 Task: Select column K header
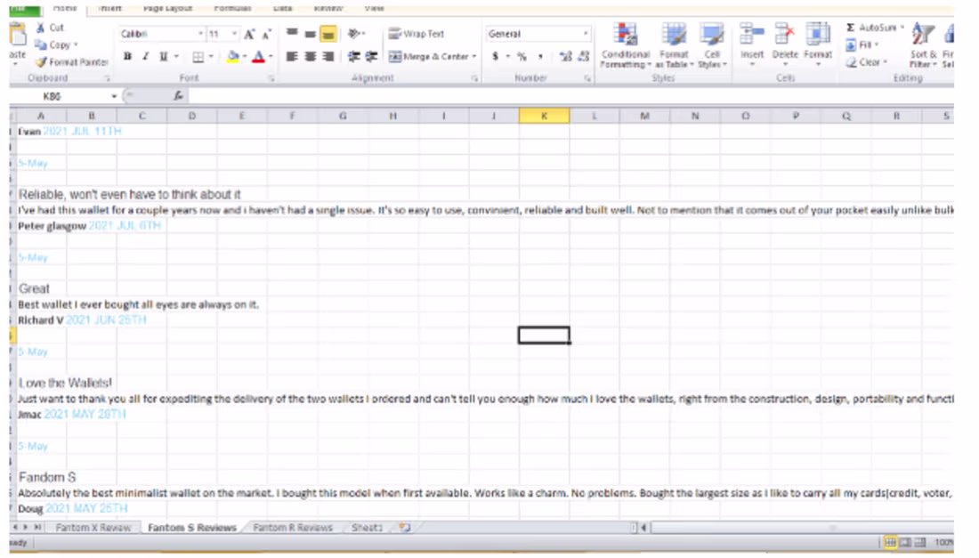click(x=544, y=116)
